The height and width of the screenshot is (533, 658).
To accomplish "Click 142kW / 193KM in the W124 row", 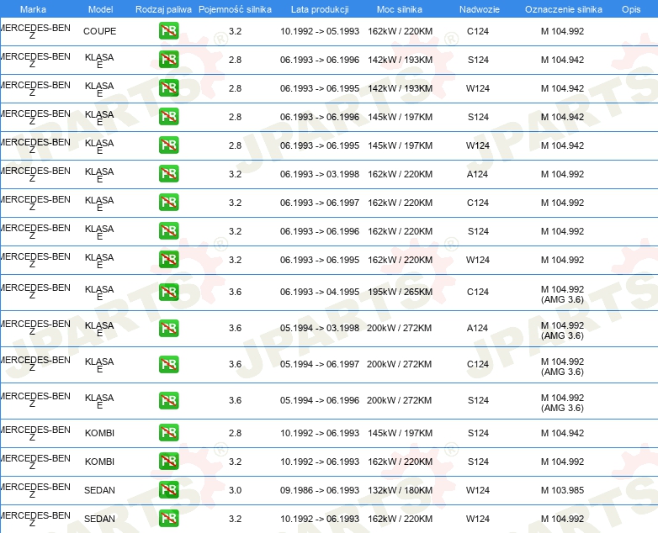I will tap(400, 88).
